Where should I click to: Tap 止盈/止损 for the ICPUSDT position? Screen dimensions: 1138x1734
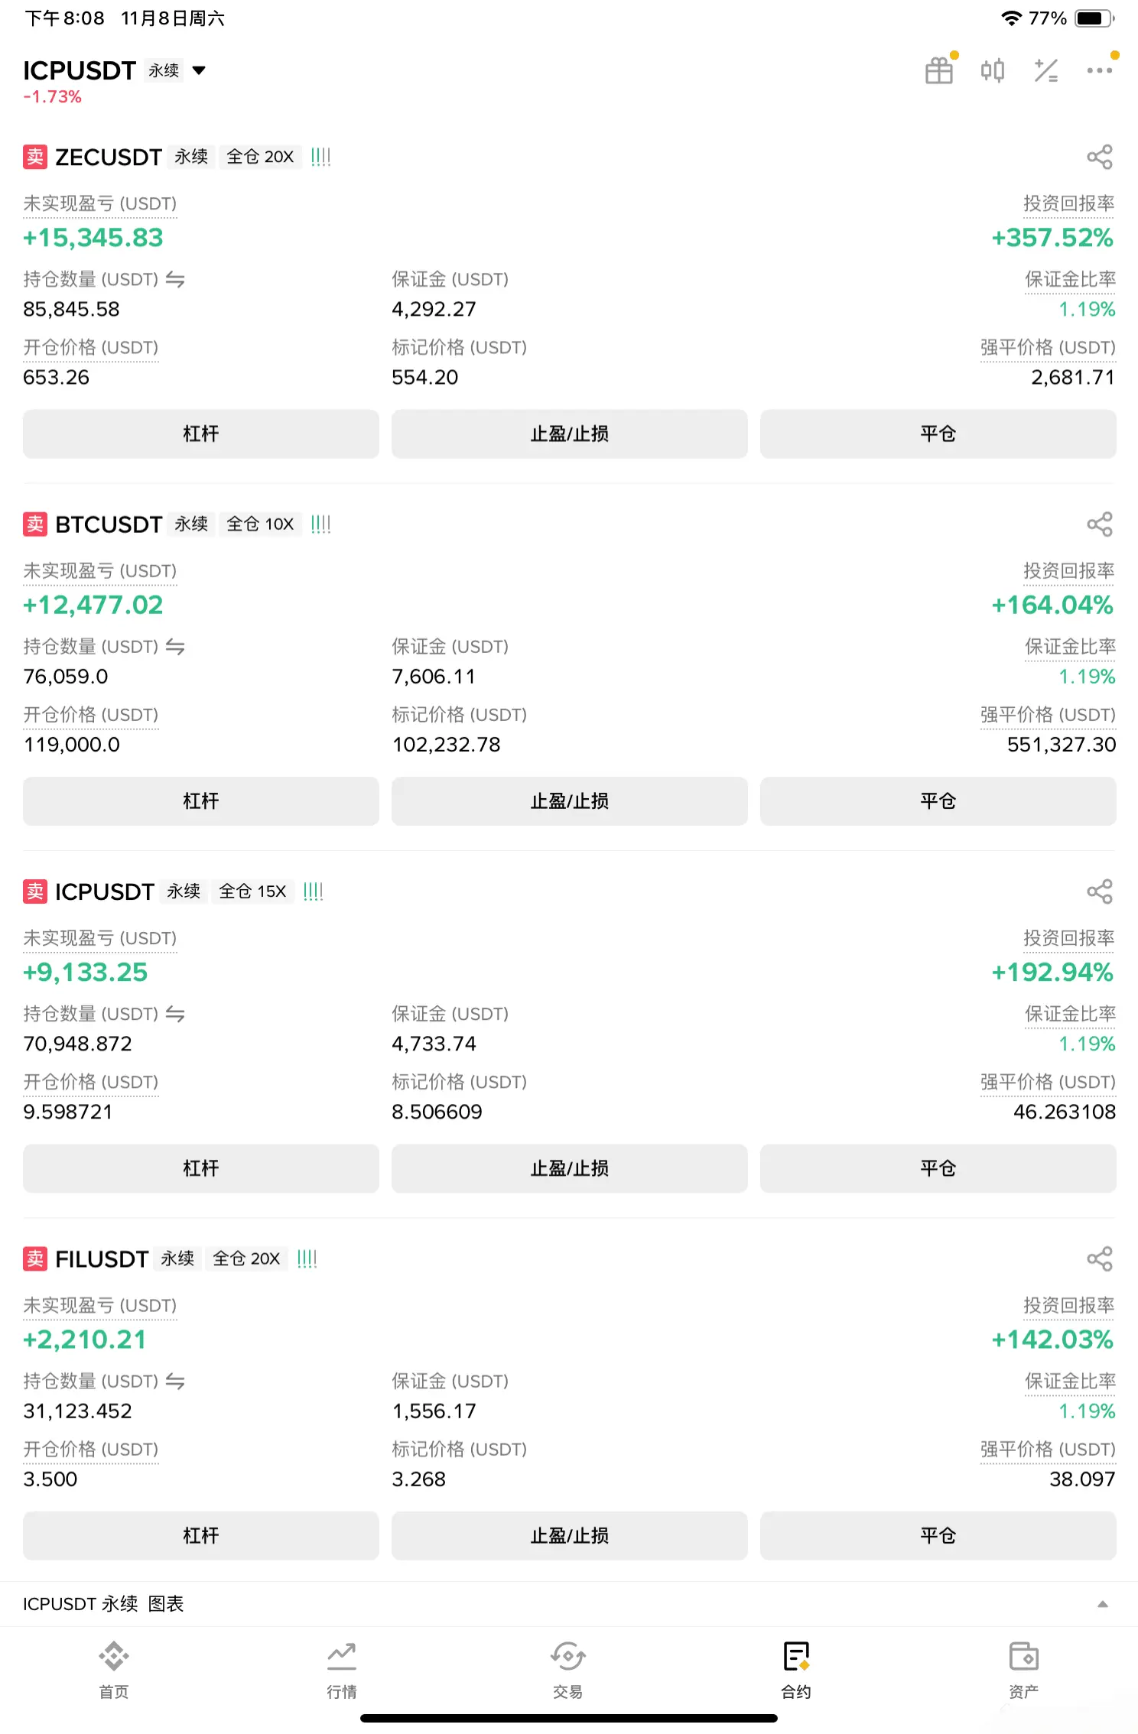click(x=569, y=1168)
